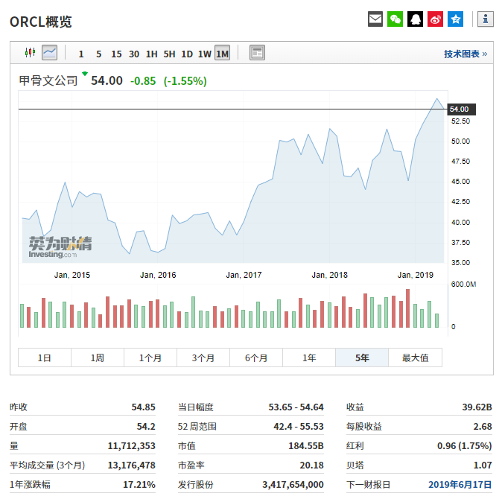Add to Qzone blue star icon

[x=456, y=19]
